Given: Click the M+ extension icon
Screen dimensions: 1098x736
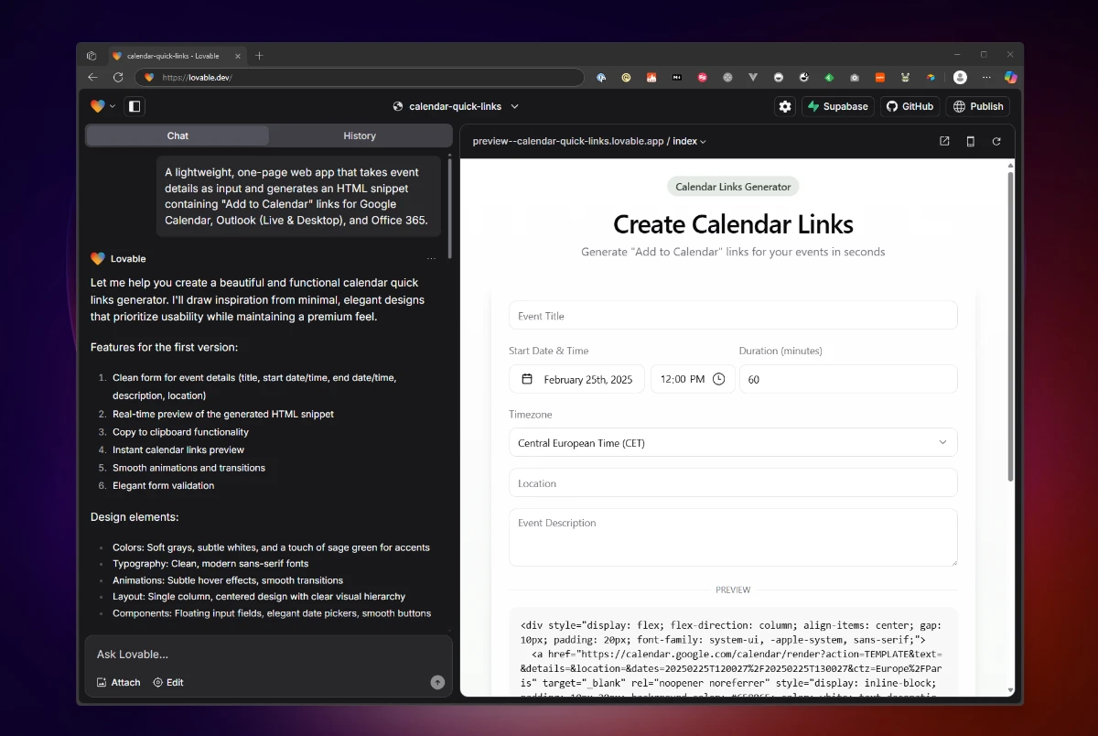Looking at the screenshot, I should coord(676,78).
